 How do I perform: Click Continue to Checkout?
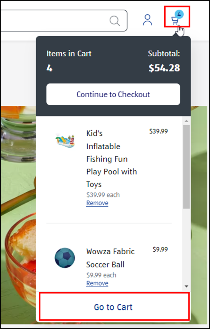[113, 94]
